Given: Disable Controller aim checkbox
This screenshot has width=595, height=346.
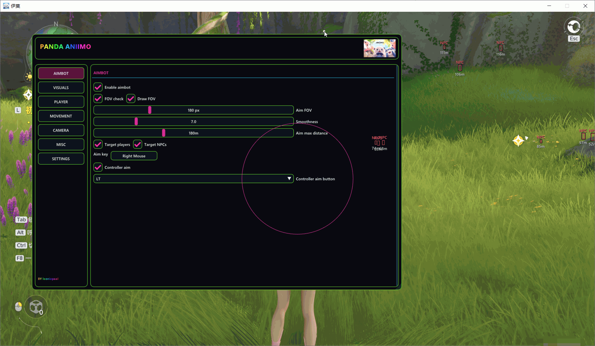Looking at the screenshot, I should 98,167.
